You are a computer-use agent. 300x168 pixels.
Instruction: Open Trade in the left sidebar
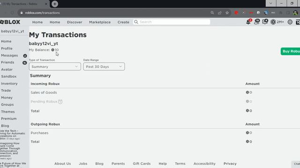click(x=6, y=91)
